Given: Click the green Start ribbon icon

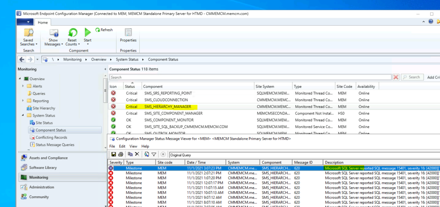Looking at the screenshot, I should click(x=88, y=32).
